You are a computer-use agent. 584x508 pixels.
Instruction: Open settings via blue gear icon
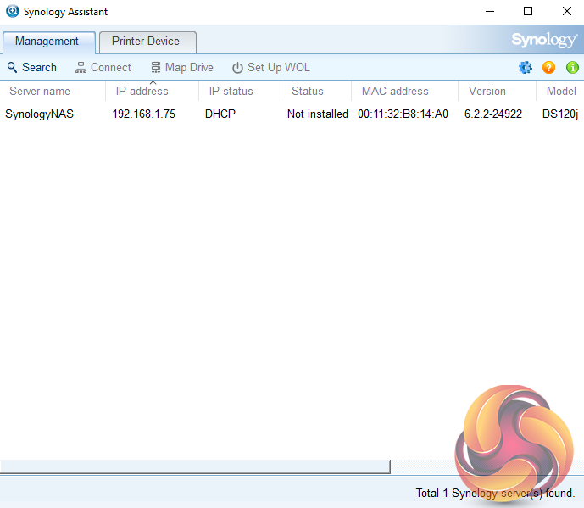pyautogui.click(x=526, y=68)
